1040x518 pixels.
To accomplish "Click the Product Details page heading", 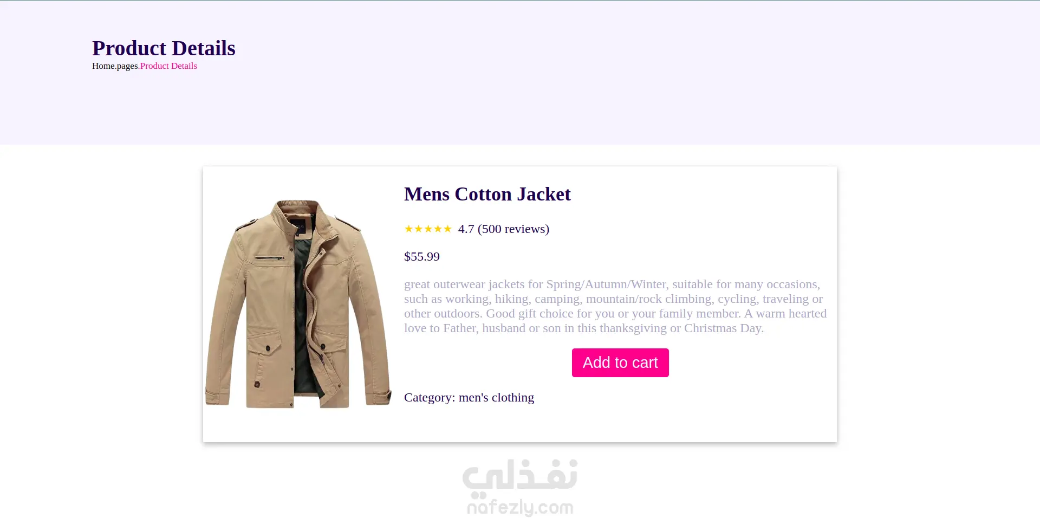I will click(x=164, y=48).
